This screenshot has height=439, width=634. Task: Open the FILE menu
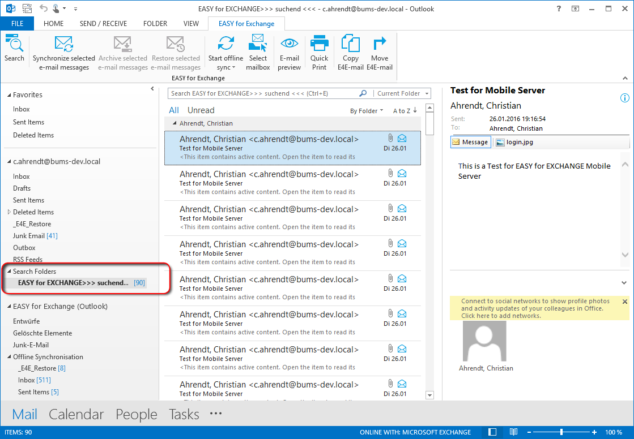(17, 24)
